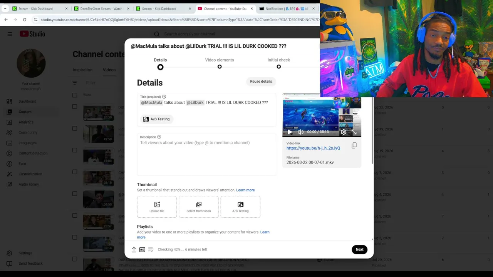Choose A/B Testing thumbnail option
This screenshot has width=493, height=277.
pos(240,207)
